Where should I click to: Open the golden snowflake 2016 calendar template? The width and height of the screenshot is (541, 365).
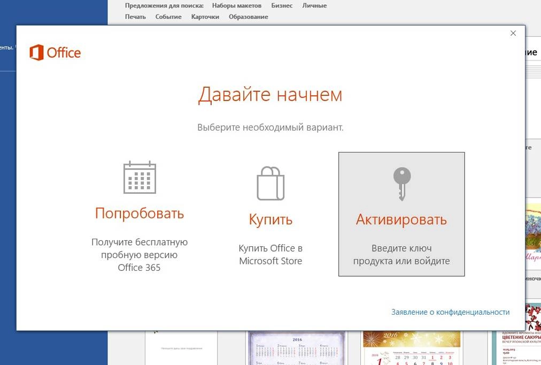[412, 348]
